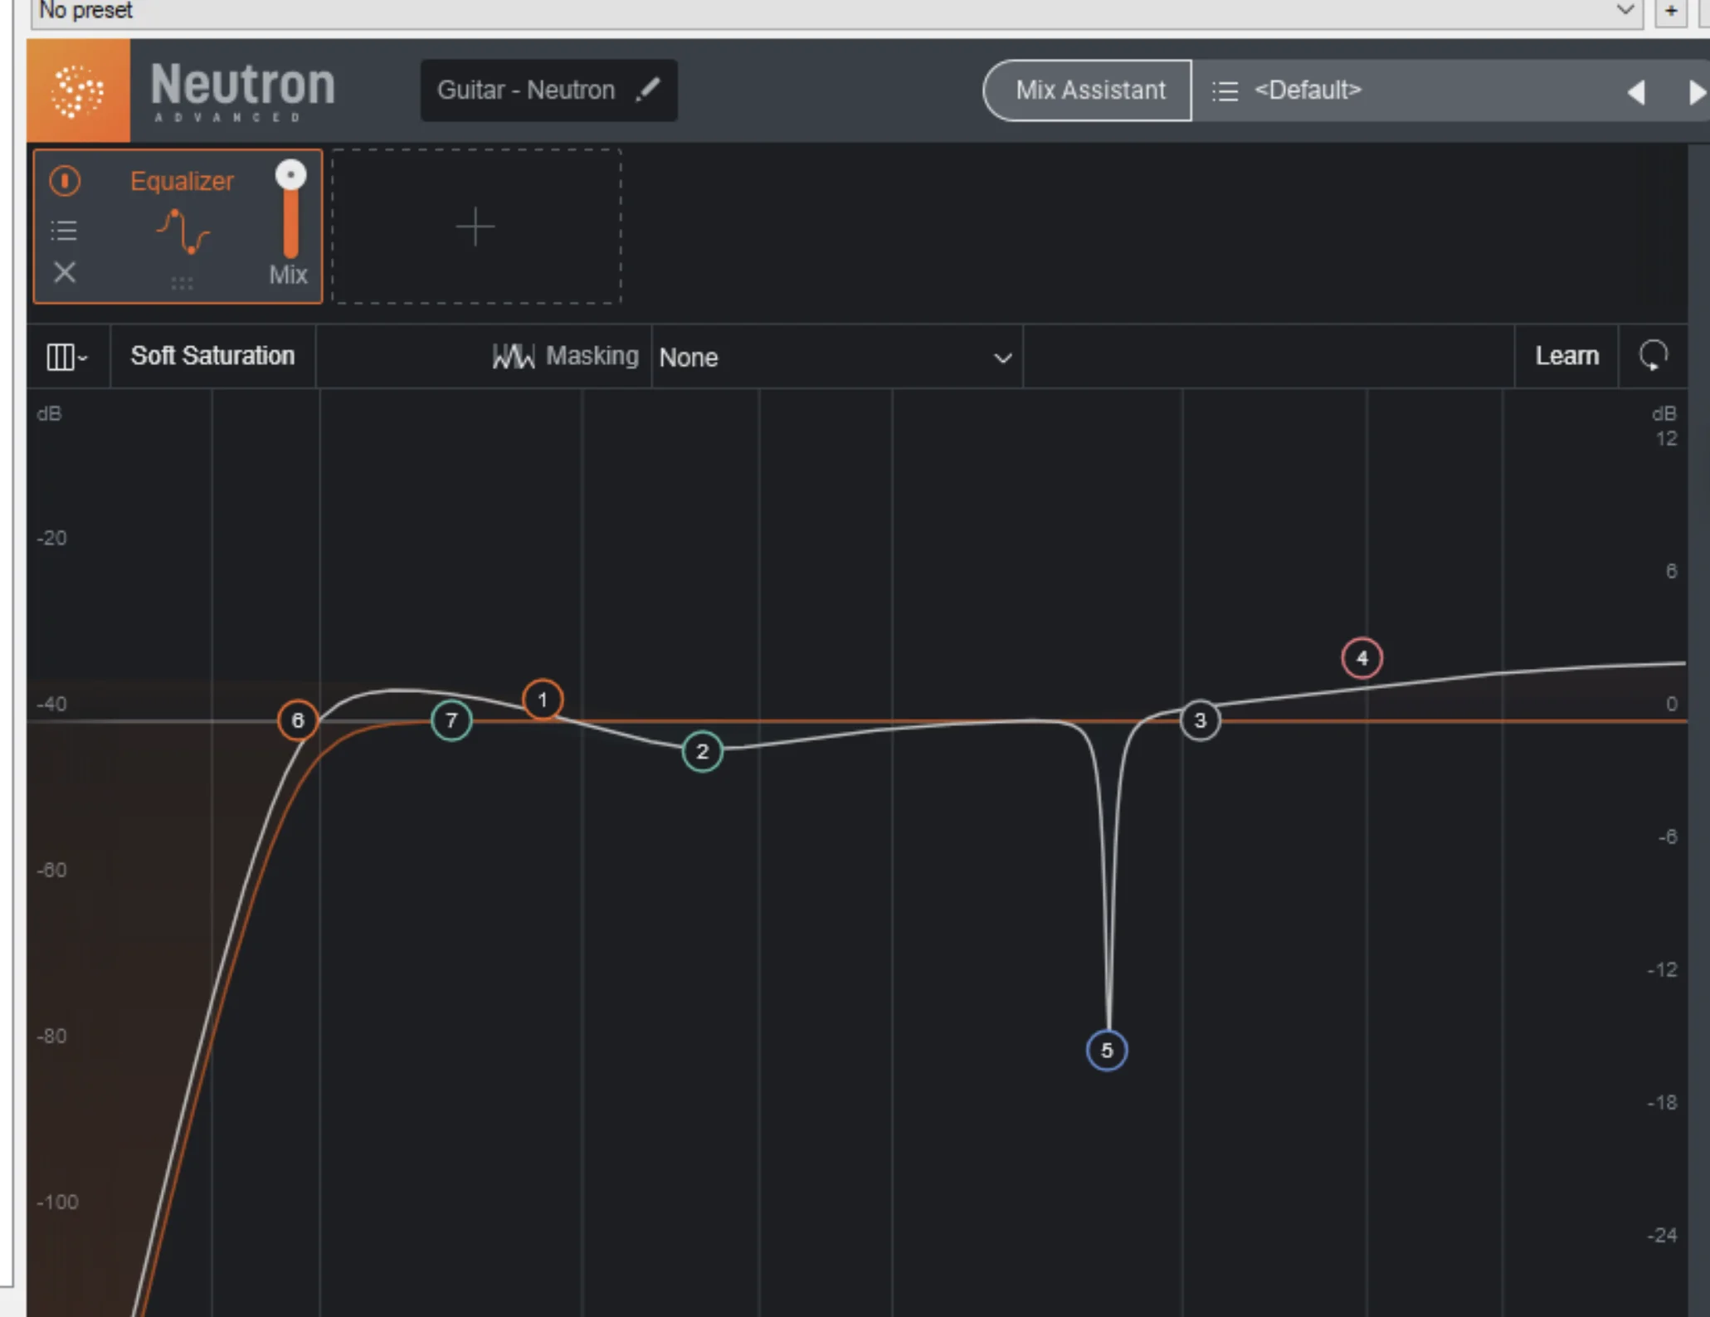Screen dimensions: 1710x1317
Task: Toggle Soft Saturation mode
Action: 212,356
